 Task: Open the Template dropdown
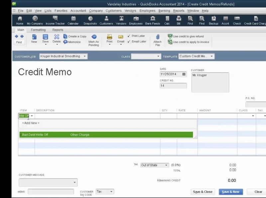coord(212,56)
